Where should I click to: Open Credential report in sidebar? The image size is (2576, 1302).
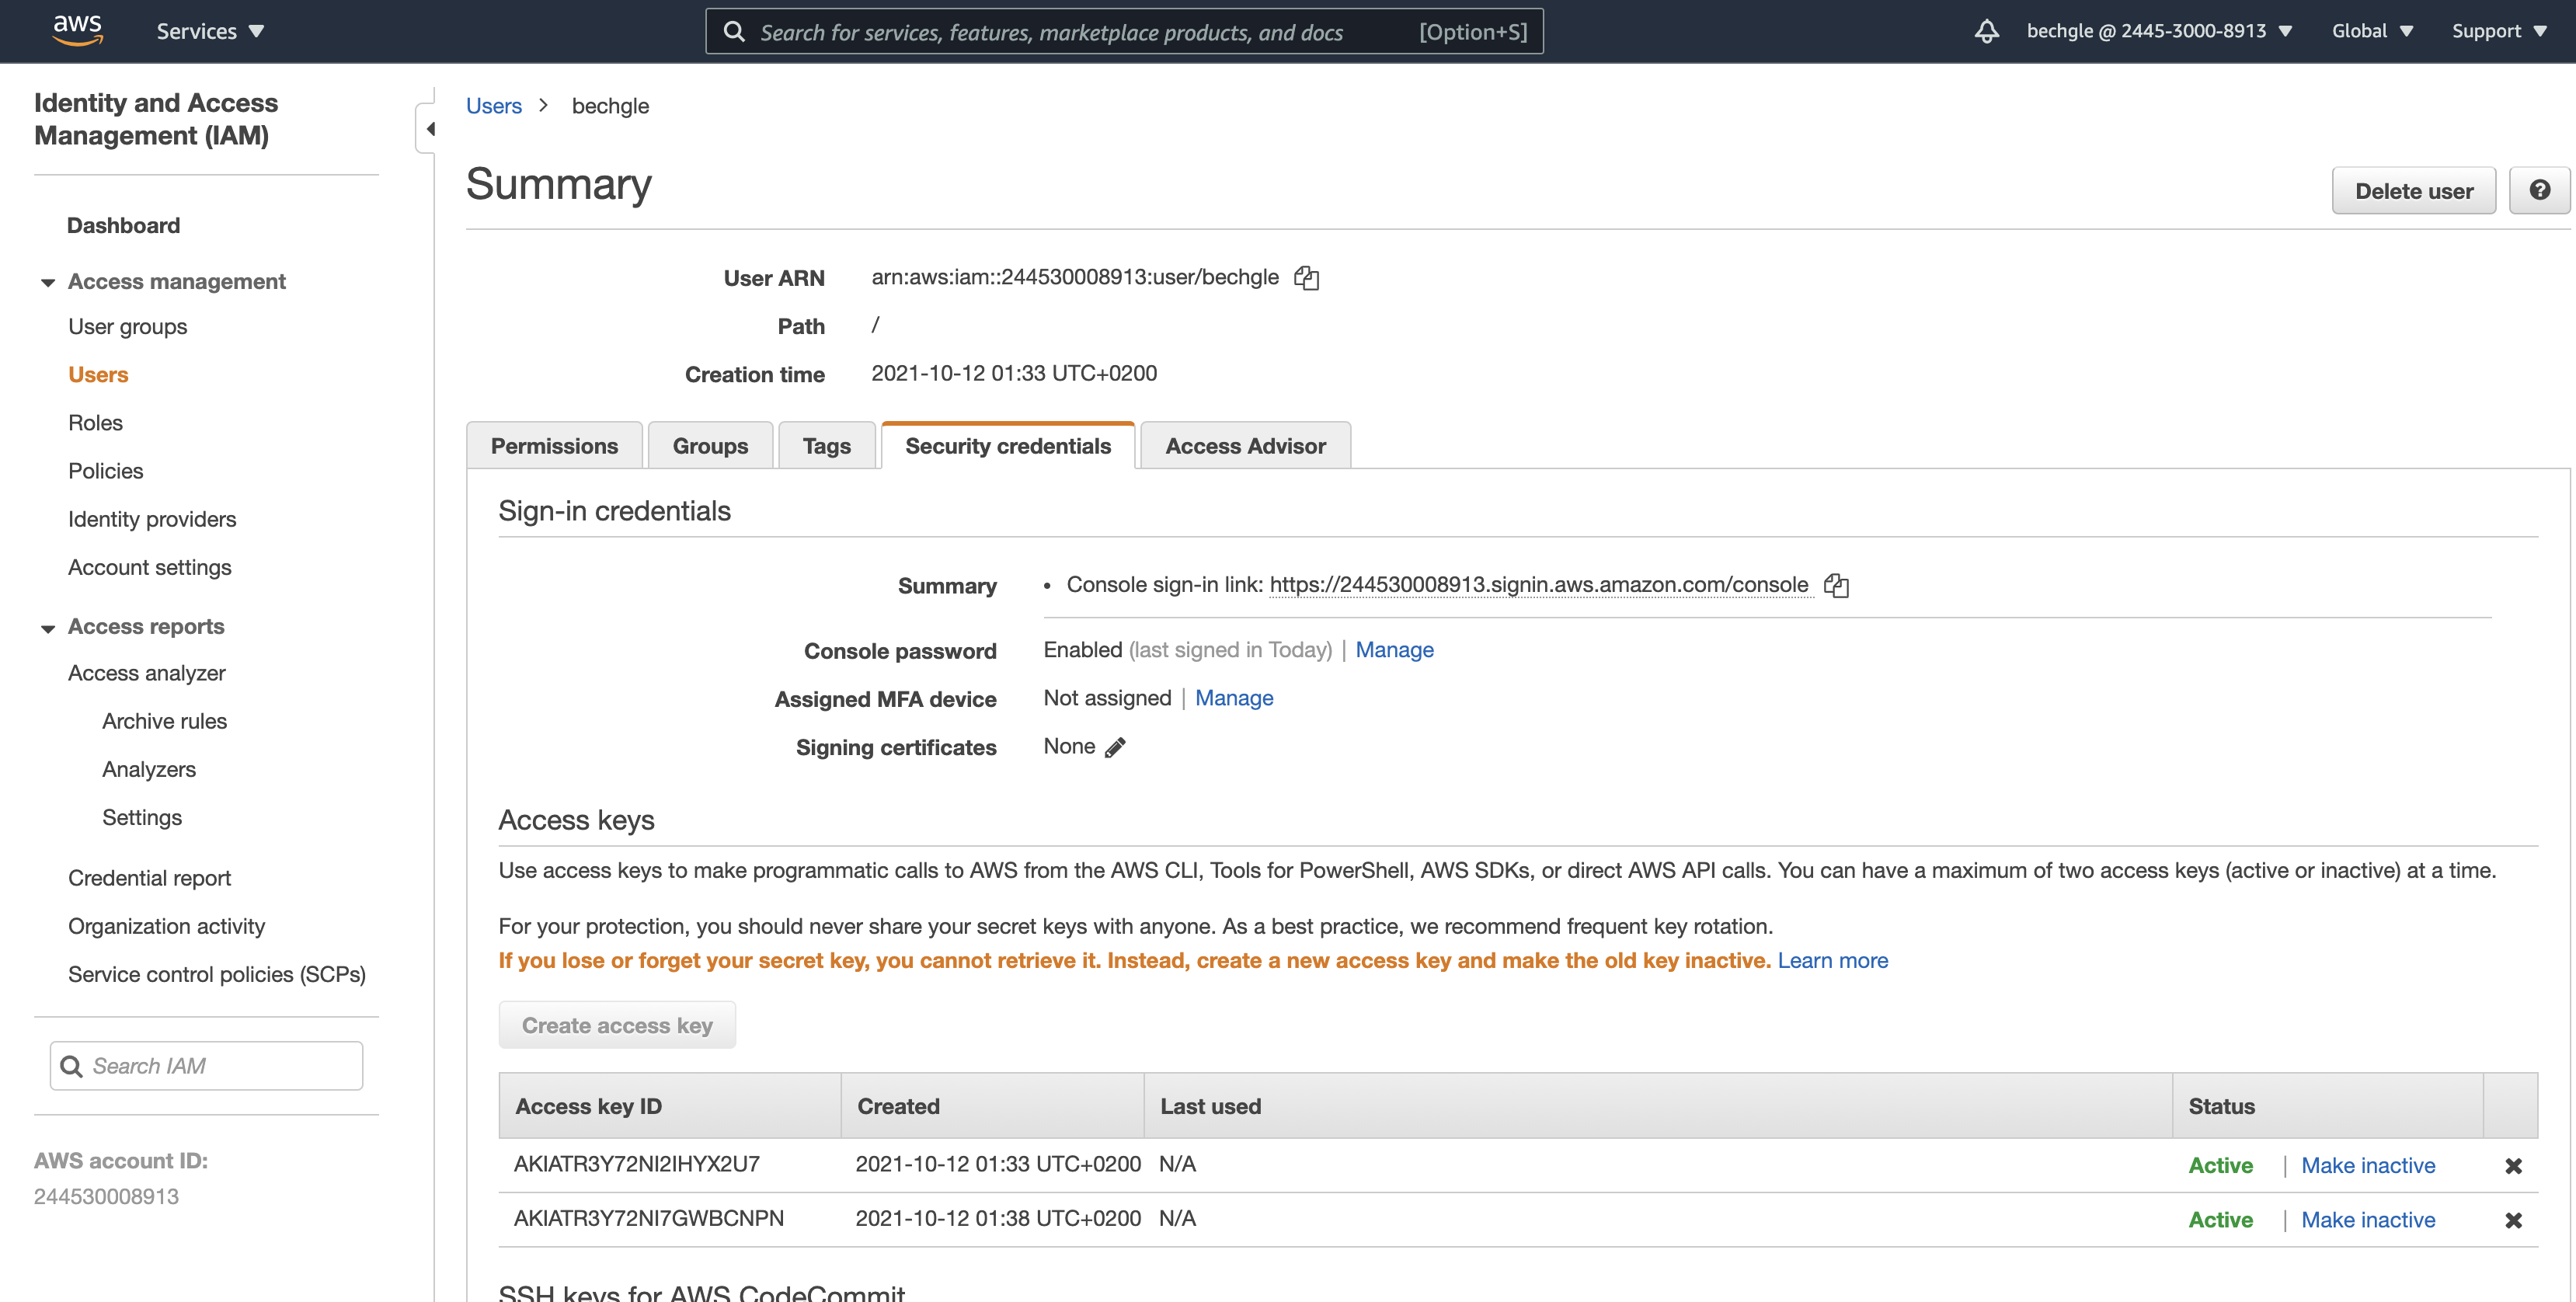[149, 877]
